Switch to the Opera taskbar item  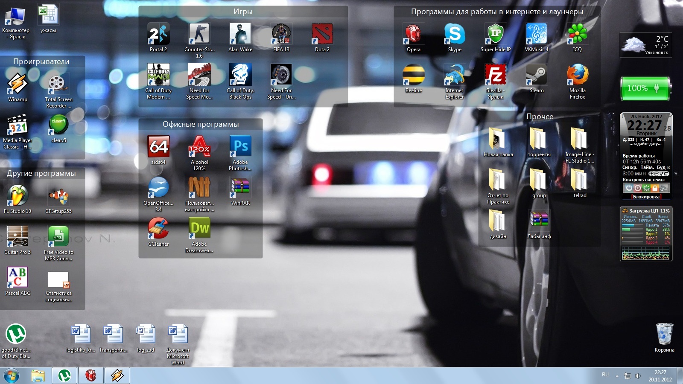click(90, 376)
